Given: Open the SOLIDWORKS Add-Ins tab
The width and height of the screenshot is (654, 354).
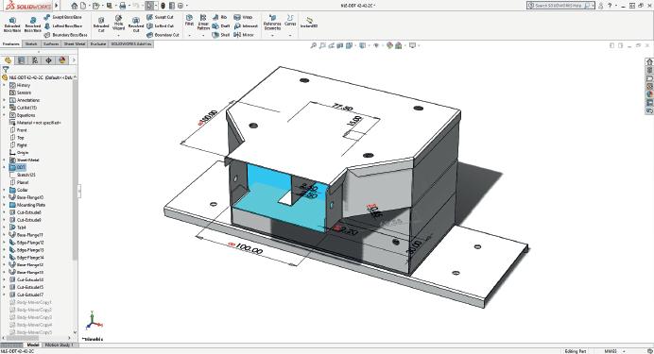Looking at the screenshot, I should click(x=131, y=43).
